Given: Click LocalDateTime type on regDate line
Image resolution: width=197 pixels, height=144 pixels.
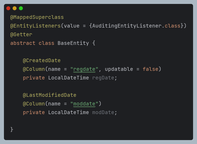Looking at the screenshot, I should (x=69, y=78).
